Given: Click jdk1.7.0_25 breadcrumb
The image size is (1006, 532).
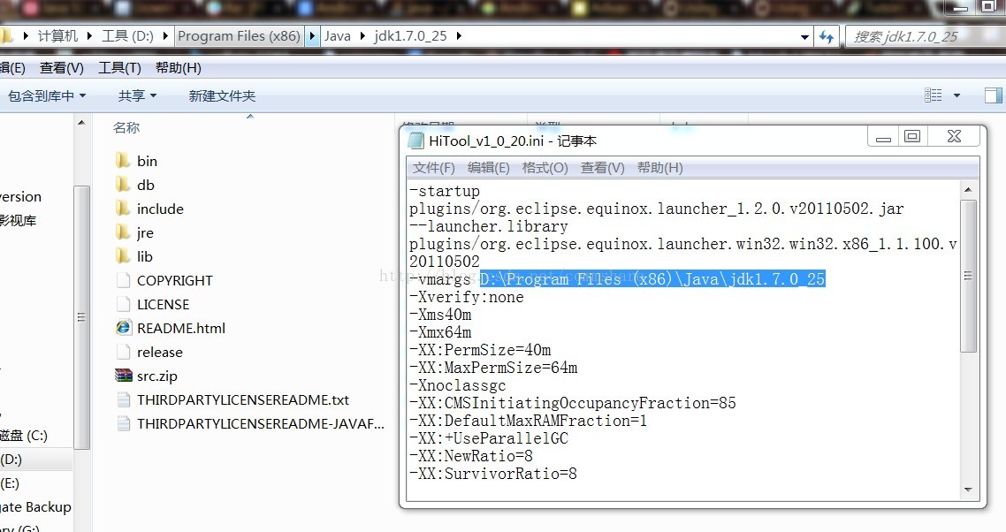Looking at the screenshot, I should point(410,36).
